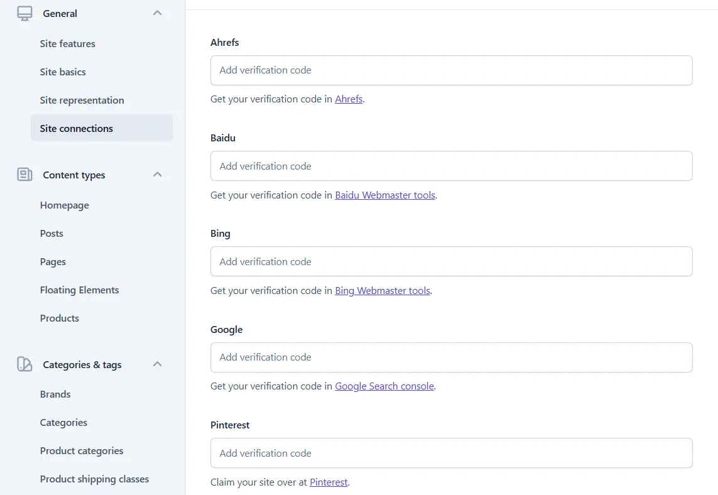Select Site basics in the sidebar
The image size is (718, 495).
pyautogui.click(x=62, y=72)
